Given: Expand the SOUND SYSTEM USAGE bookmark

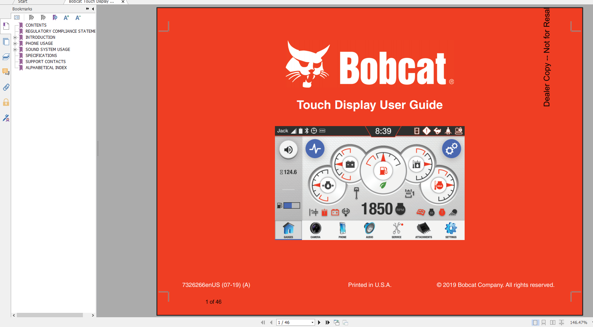Looking at the screenshot, I should point(15,50).
